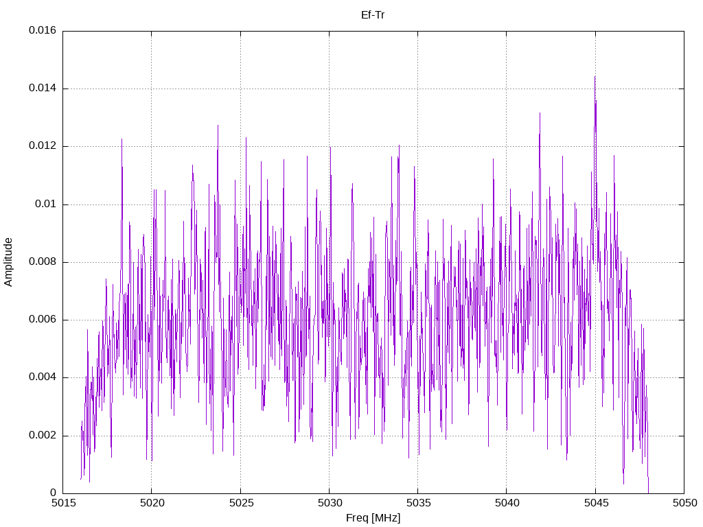
Task: Click the y-axis tick label 0.008
Action: tap(43, 262)
